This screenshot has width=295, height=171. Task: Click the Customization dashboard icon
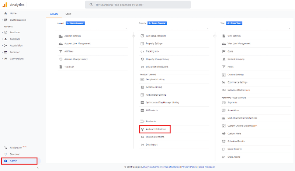(x=6, y=20)
